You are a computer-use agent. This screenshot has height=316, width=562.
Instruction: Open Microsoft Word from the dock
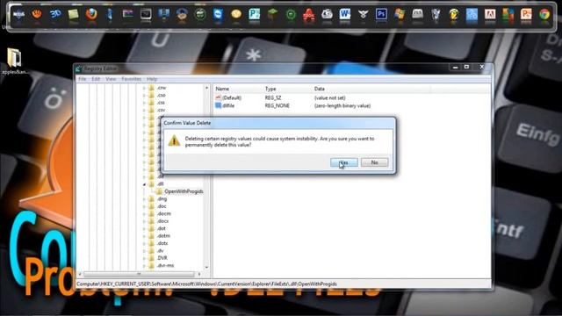click(345, 14)
